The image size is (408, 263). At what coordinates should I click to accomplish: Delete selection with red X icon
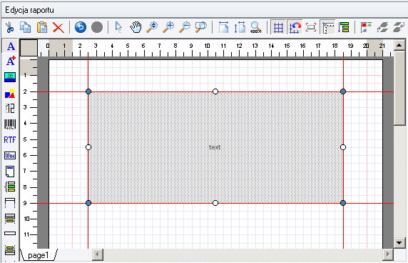[x=58, y=27]
